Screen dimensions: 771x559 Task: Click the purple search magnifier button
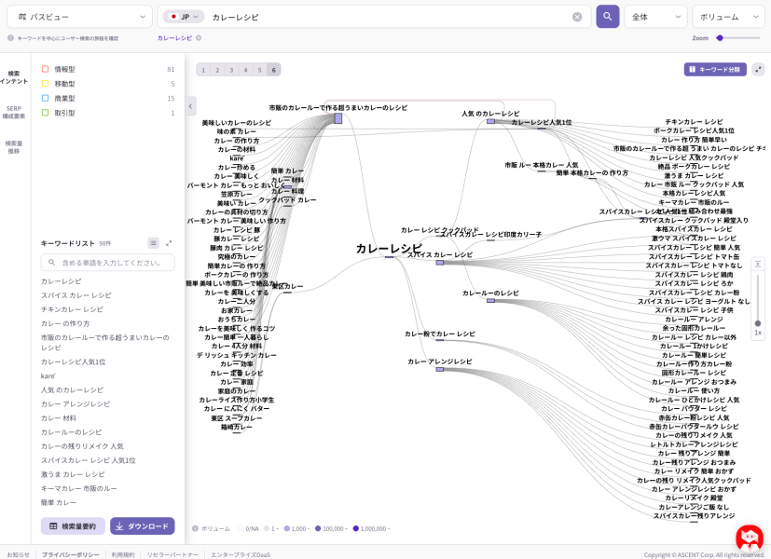(607, 17)
